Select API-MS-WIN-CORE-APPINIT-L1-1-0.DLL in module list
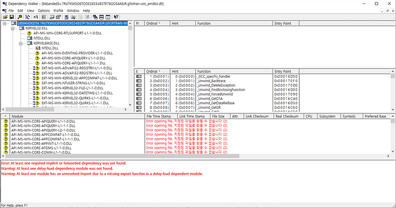 coord(42,143)
